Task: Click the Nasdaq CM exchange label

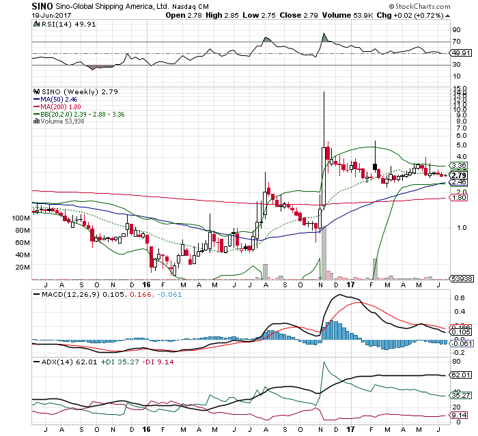Action: 191,6
